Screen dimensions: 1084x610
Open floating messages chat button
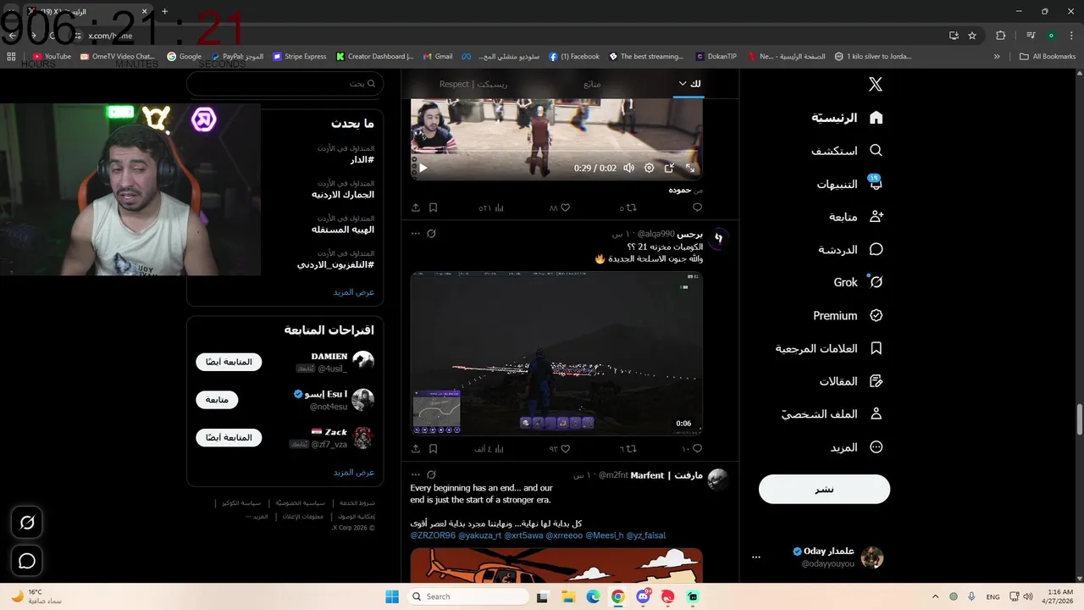point(26,561)
